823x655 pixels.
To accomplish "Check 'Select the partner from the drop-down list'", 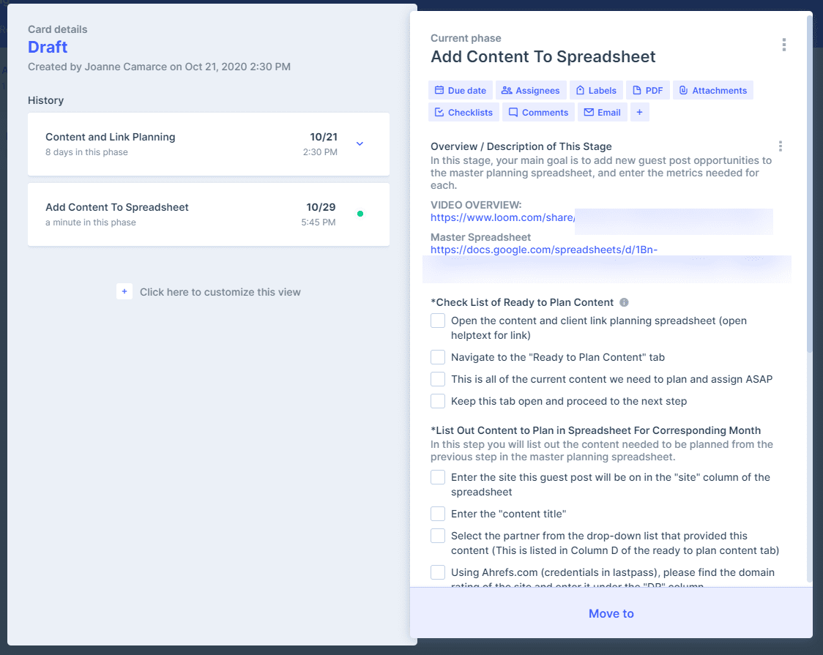I will pos(438,536).
